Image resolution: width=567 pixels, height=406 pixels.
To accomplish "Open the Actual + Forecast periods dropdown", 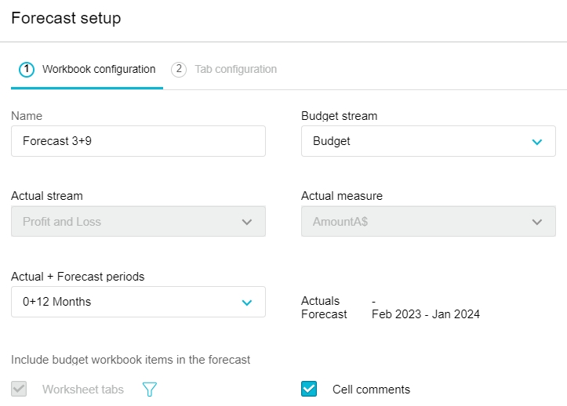I will [246, 302].
